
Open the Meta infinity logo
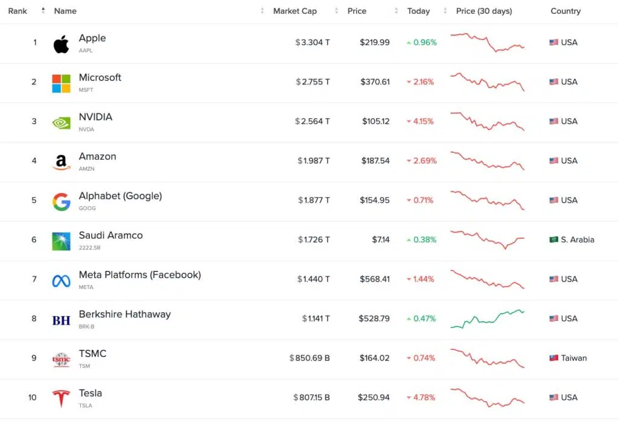(61, 281)
